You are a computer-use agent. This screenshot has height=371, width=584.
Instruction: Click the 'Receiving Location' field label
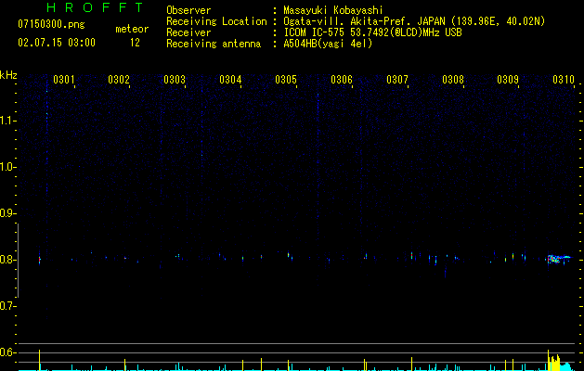point(216,21)
